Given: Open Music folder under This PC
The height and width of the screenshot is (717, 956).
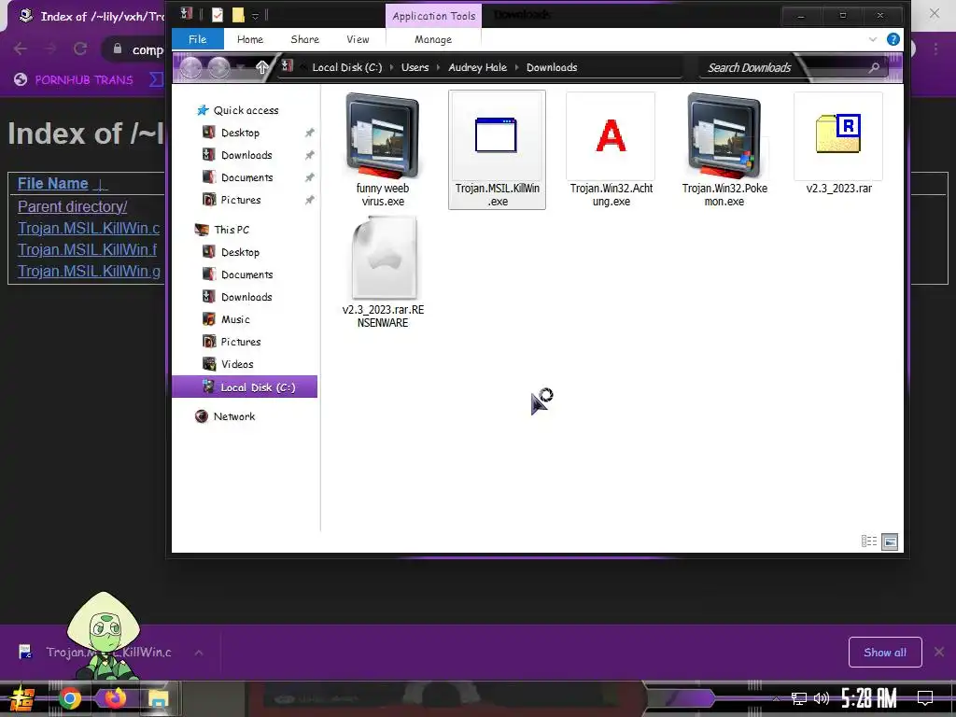Looking at the screenshot, I should [235, 319].
